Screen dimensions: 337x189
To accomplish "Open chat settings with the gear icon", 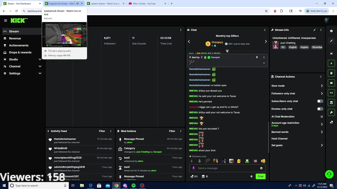I will point(251,176).
